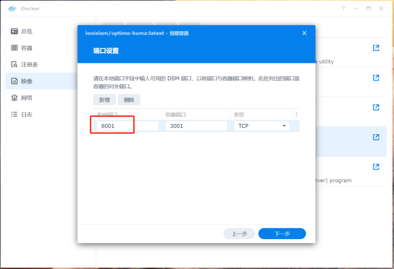
Task: Click 下一步 to continue
Action: click(x=282, y=234)
